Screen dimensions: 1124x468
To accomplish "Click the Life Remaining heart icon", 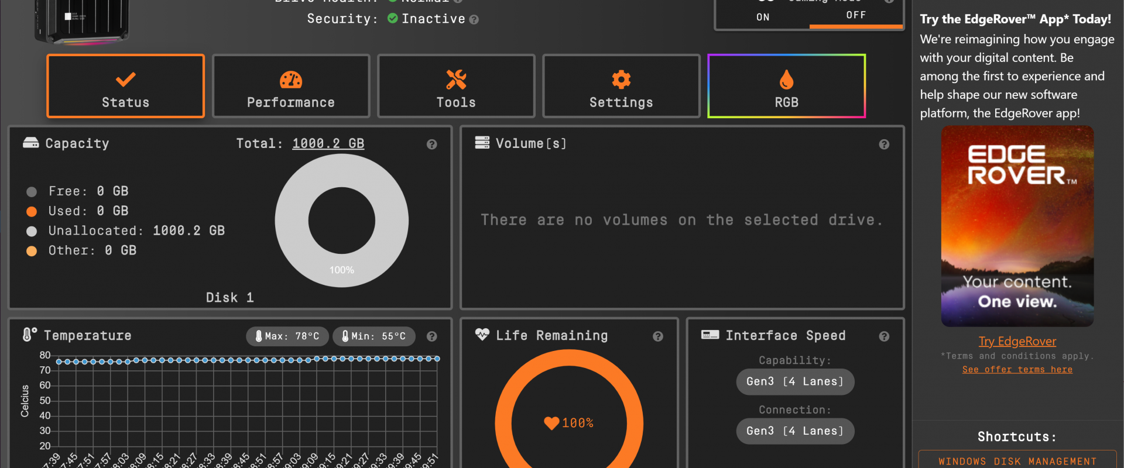I will 482,335.
